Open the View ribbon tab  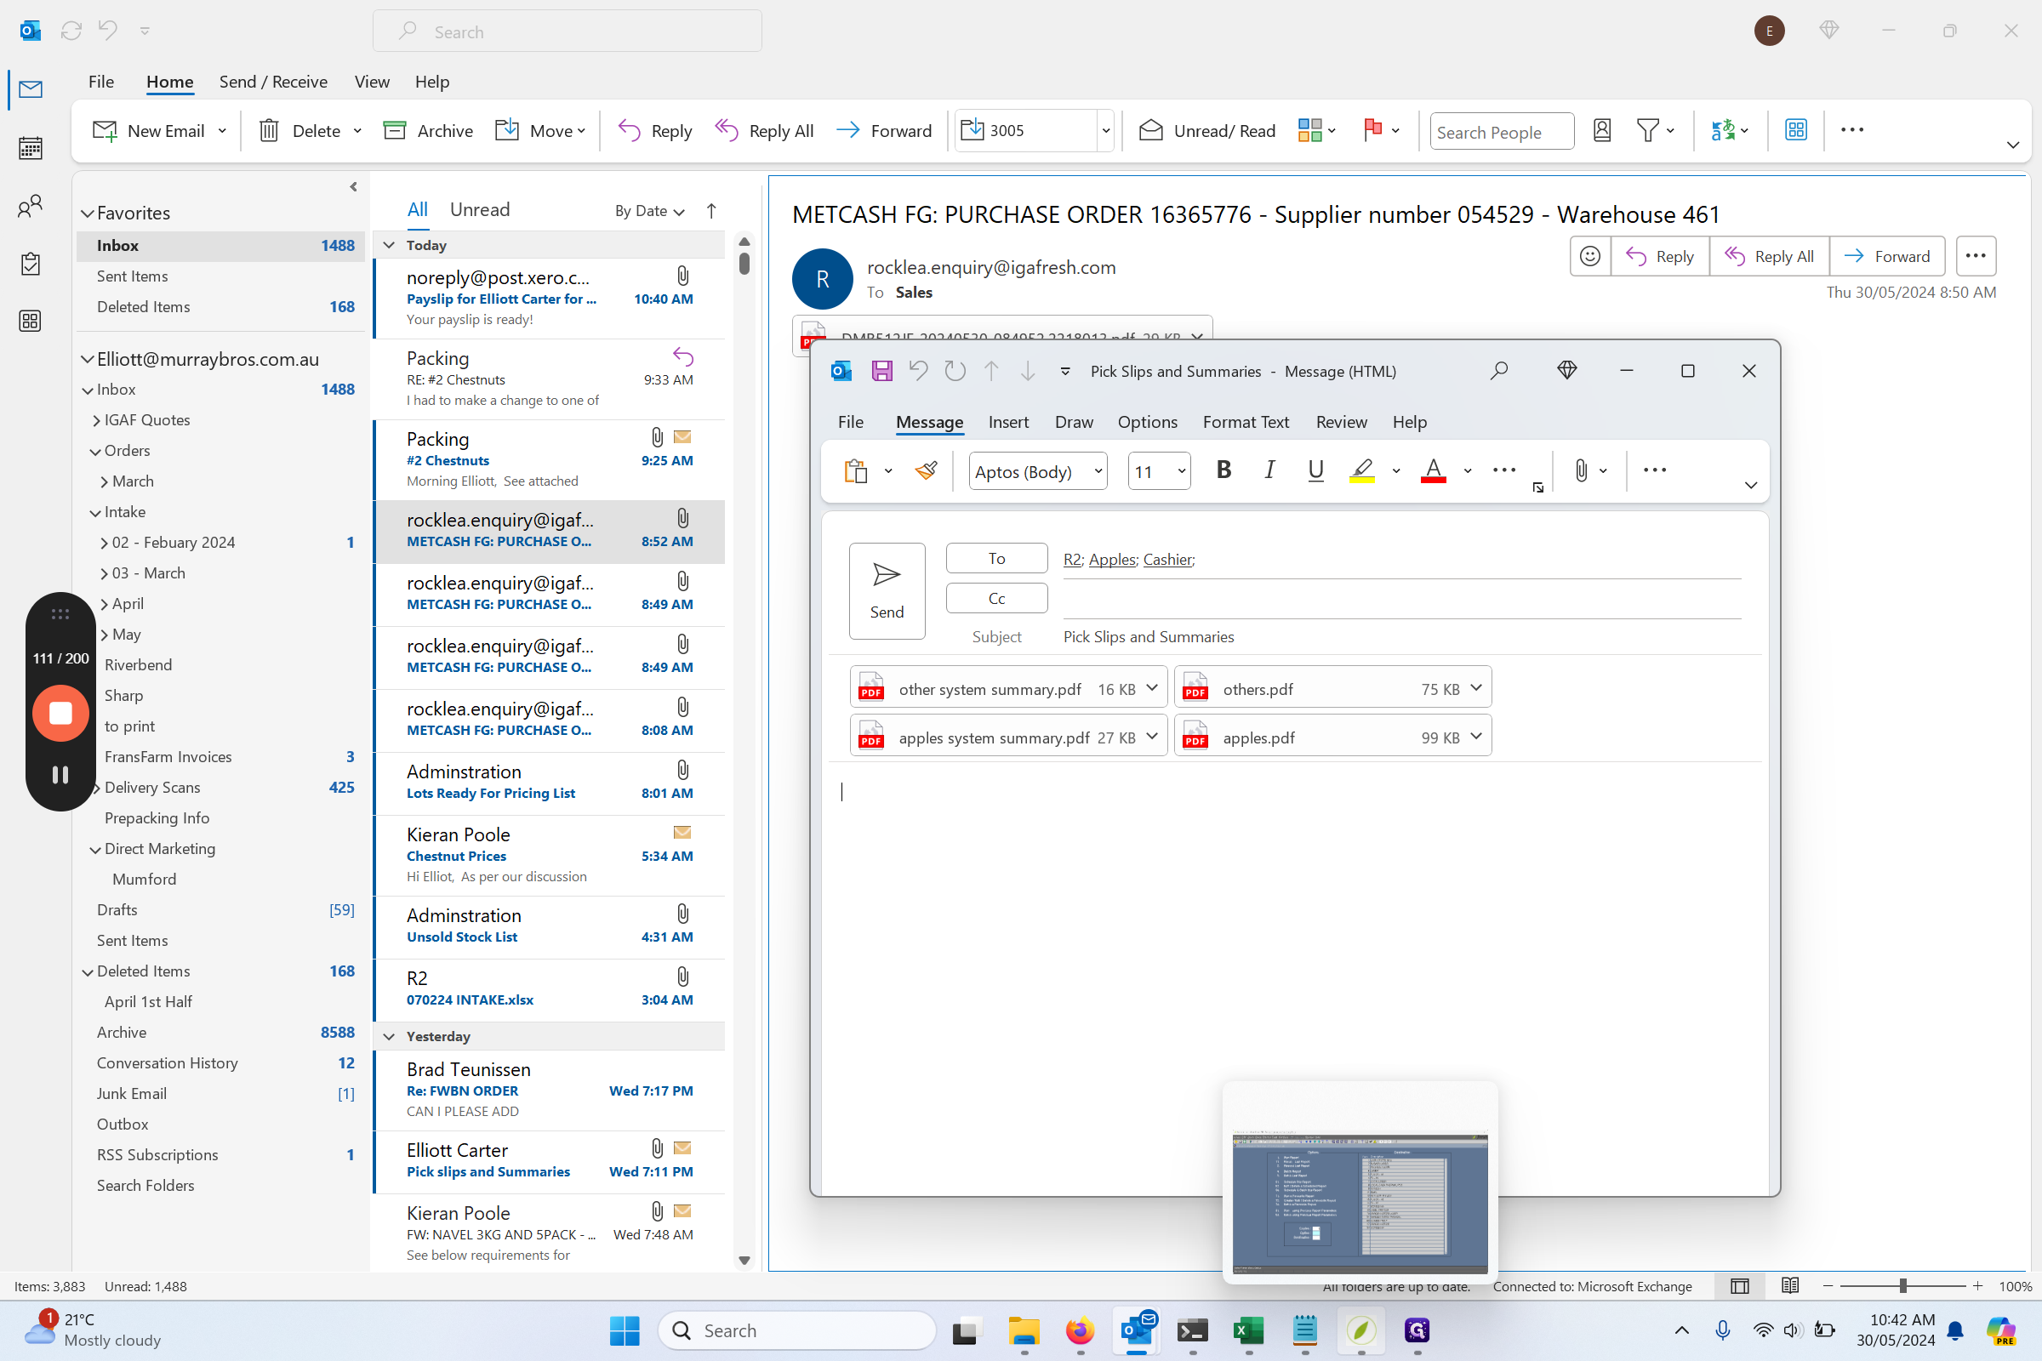(372, 82)
